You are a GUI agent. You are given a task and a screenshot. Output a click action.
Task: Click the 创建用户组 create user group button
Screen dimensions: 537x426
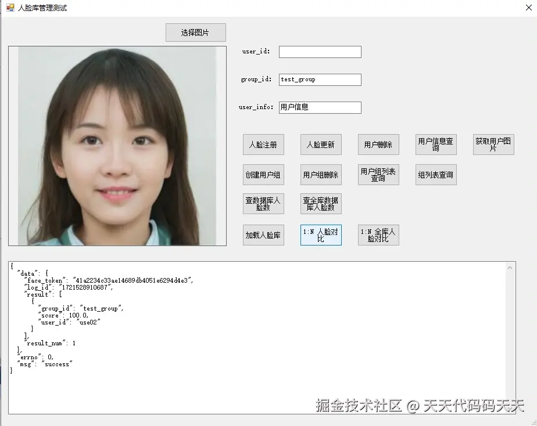click(x=263, y=175)
